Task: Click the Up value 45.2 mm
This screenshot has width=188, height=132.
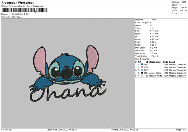Action: point(154,36)
